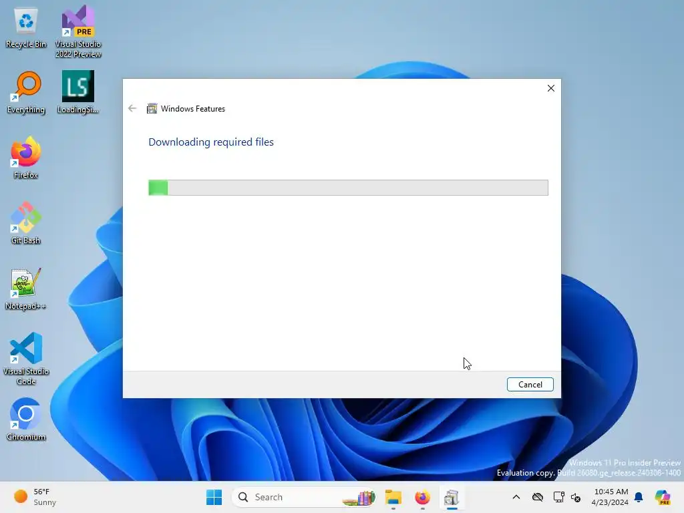Open the Recycle Bin desktop icon
684x513 pixels.
(x=26, y=28)
